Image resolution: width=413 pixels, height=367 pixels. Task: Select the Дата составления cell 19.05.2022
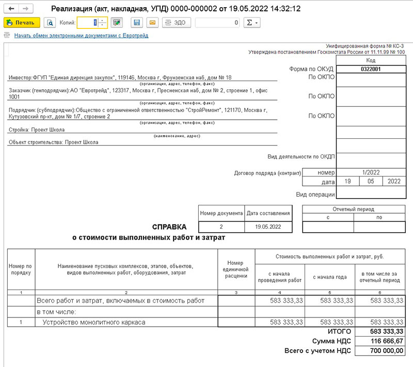[268, 227]
